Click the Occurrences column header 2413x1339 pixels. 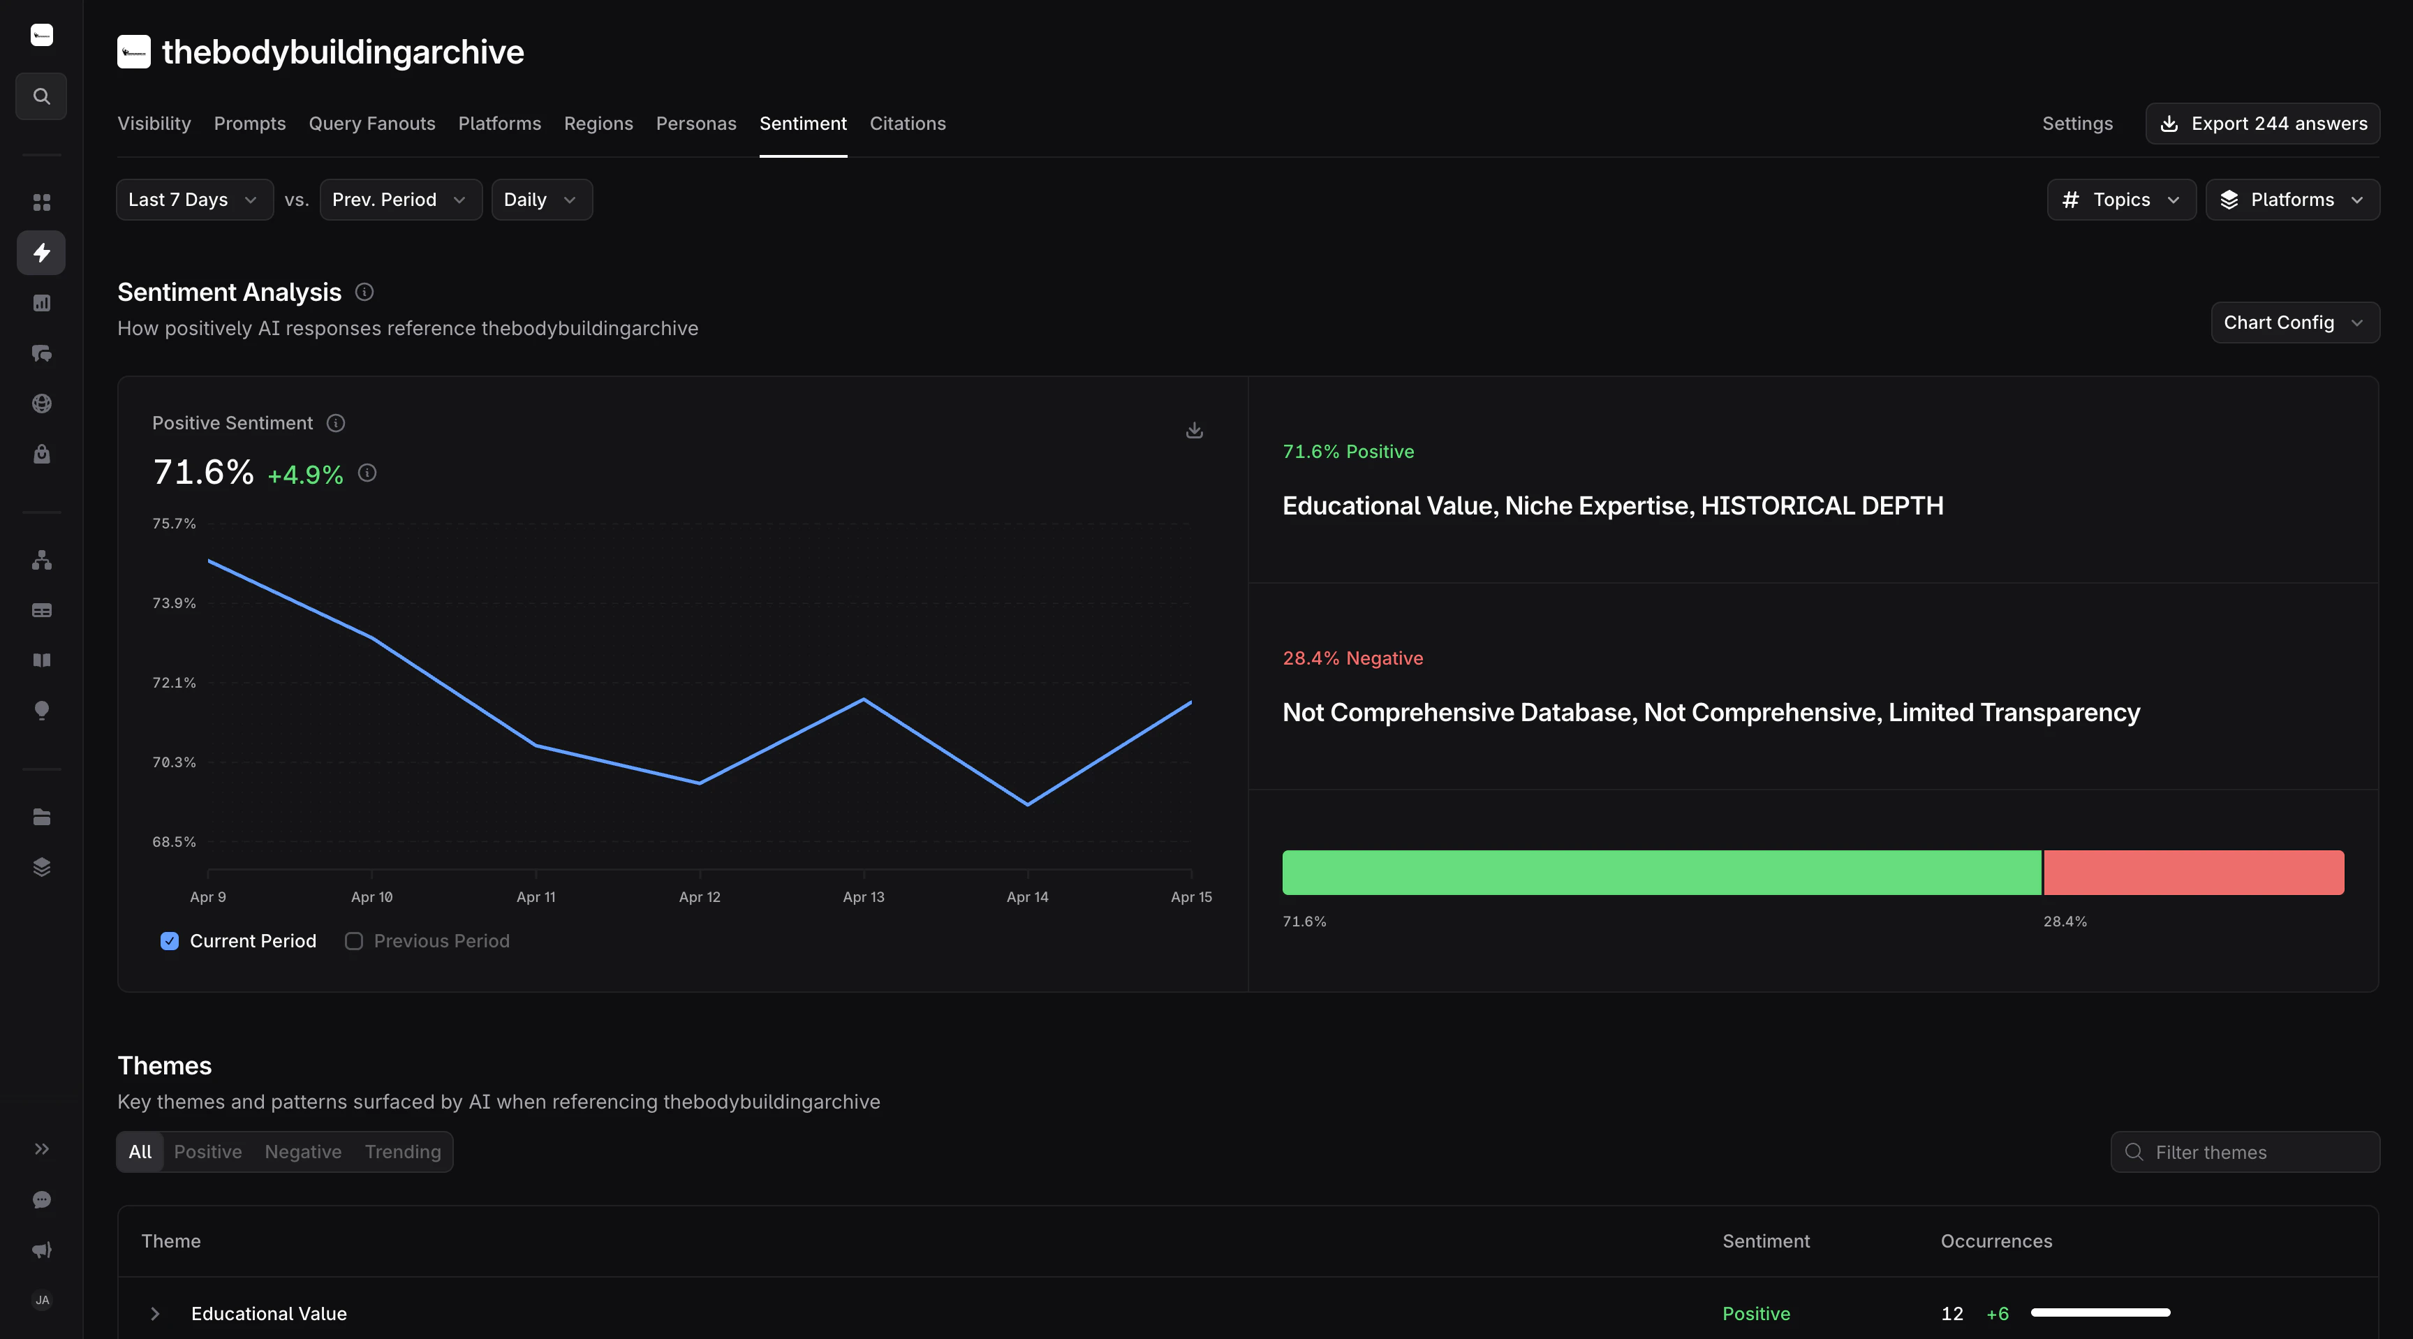click(x=1996, y=1241)
